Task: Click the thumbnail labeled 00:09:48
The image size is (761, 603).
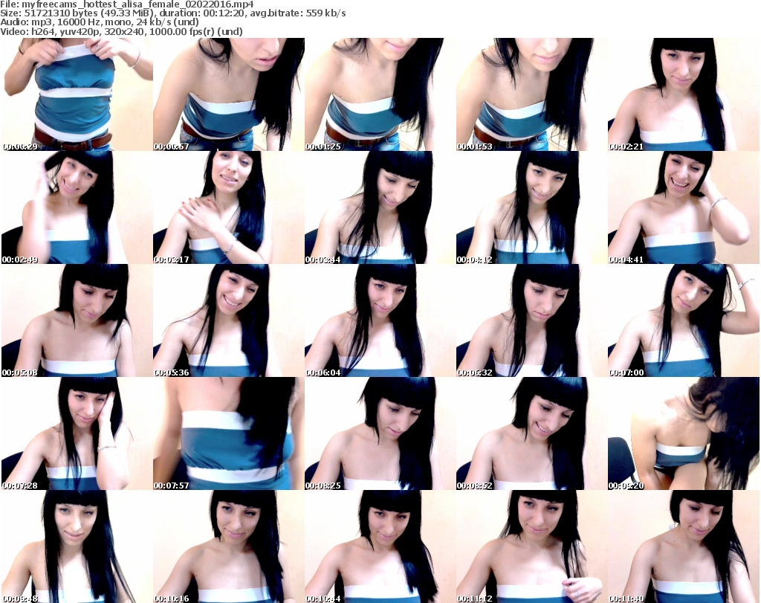Action: 77,546
